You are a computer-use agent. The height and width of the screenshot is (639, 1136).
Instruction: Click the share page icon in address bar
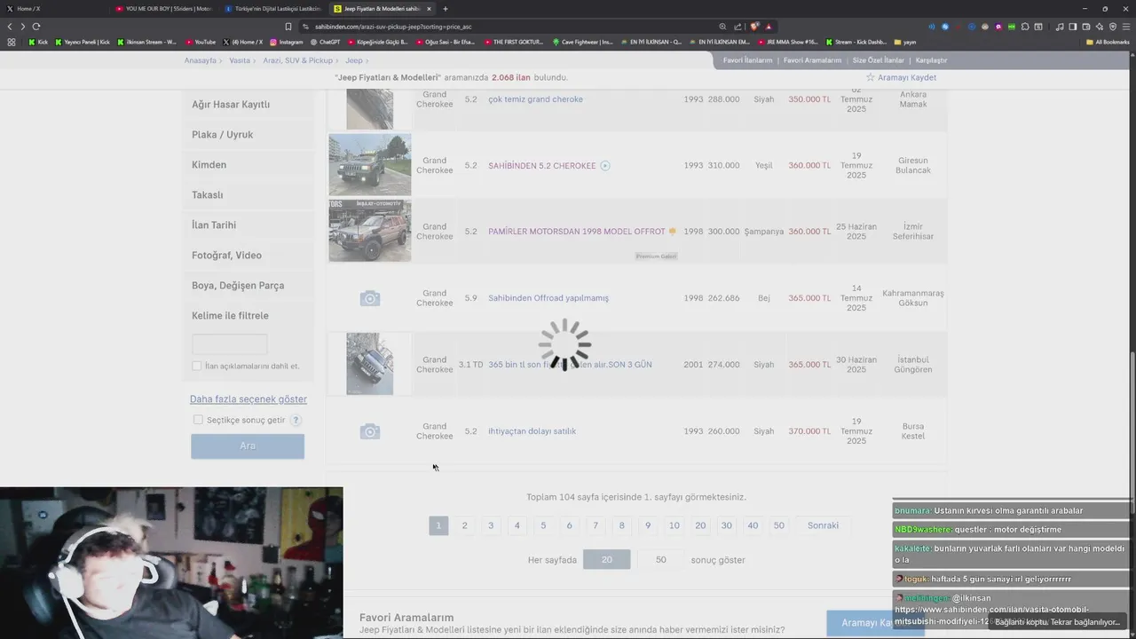point(738,27)
